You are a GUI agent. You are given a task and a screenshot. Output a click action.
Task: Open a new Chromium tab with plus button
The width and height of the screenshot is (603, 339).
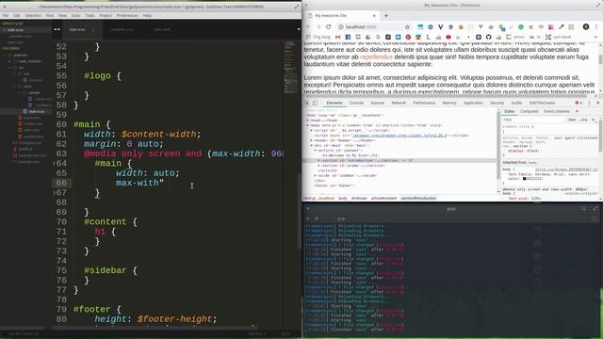pyautogui.click(x=386, y=15)
